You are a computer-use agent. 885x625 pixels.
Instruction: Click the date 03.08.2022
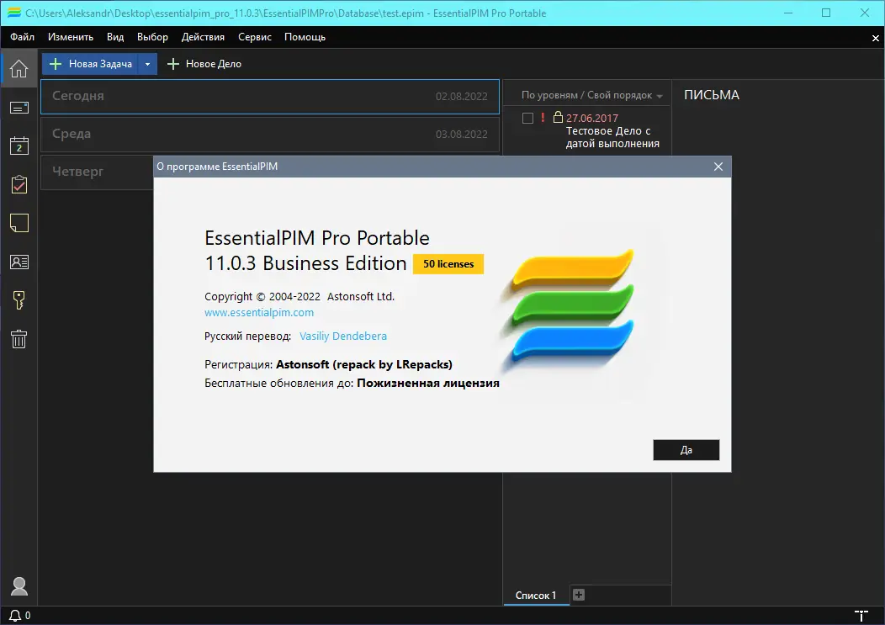click(x=461, y=135)
